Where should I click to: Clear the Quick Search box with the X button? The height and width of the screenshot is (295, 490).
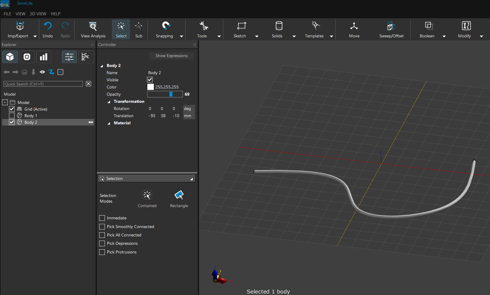coord(88,84)
